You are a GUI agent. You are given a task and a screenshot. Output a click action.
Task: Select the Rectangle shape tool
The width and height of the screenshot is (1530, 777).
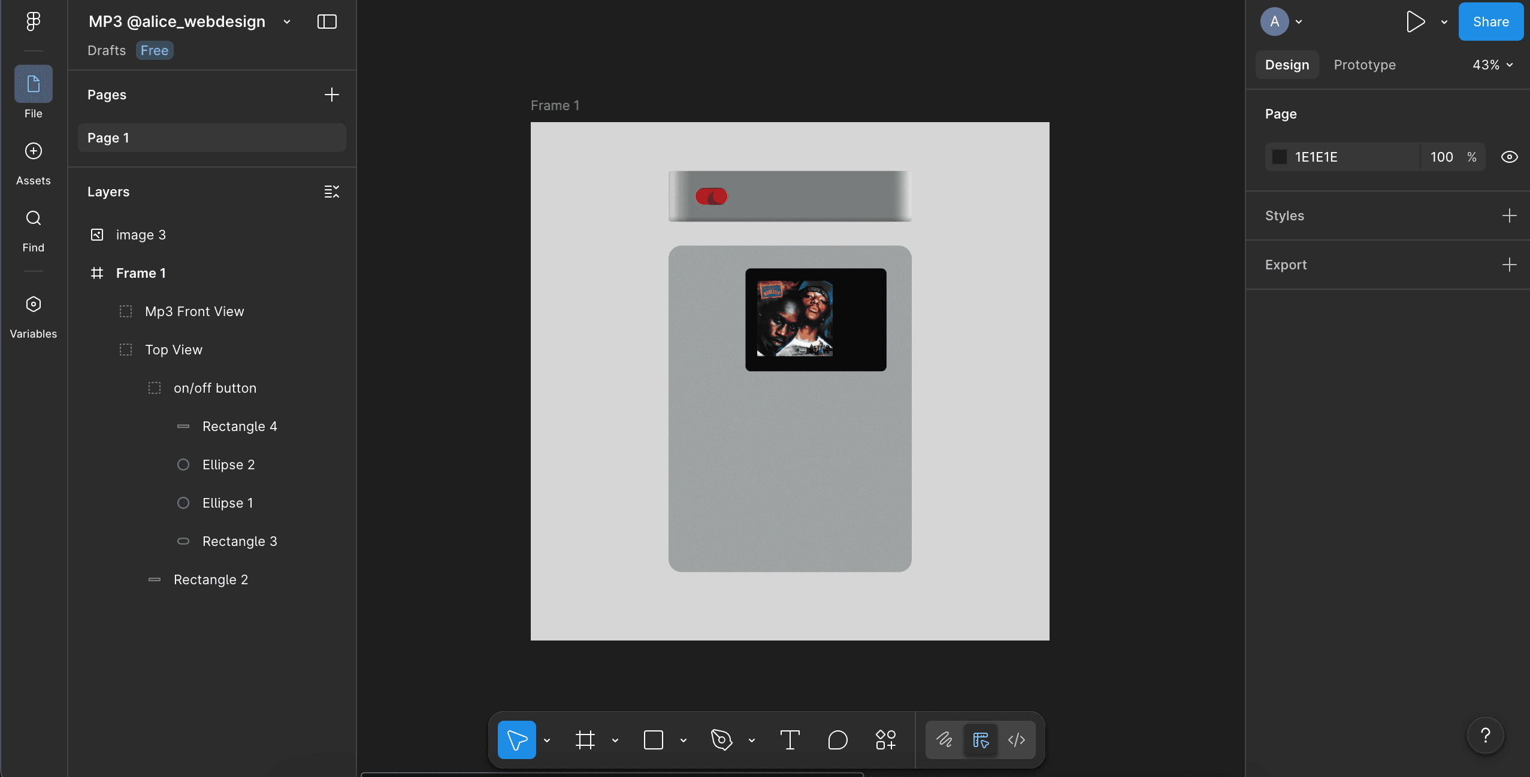(x=653, y=740)
